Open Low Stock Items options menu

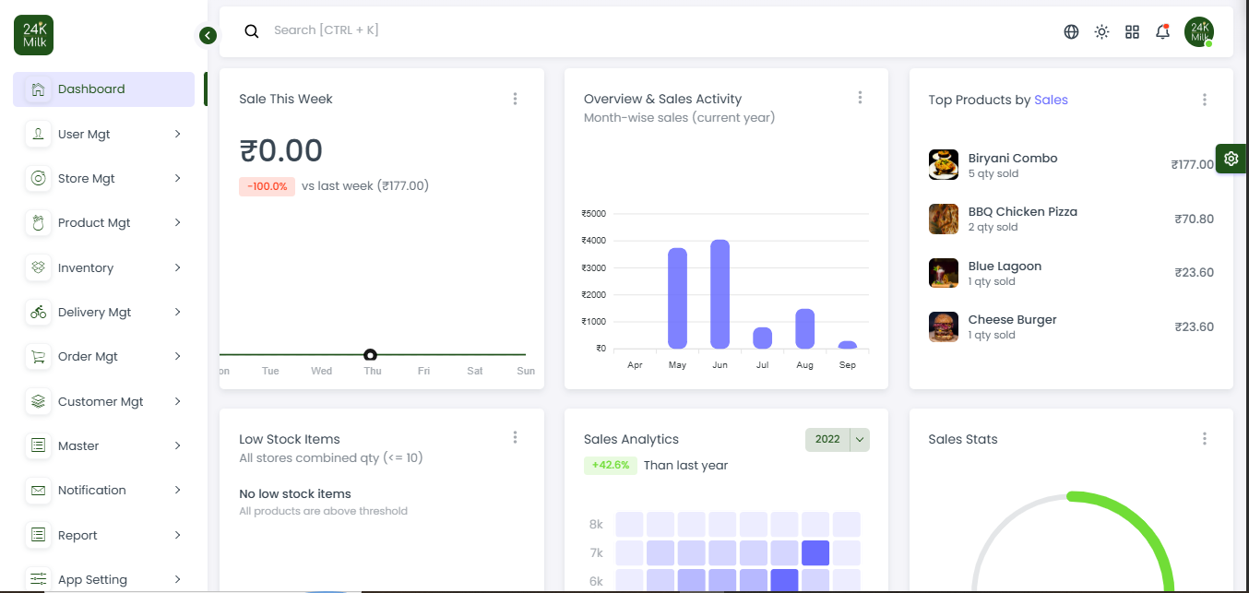pos(515,437)
